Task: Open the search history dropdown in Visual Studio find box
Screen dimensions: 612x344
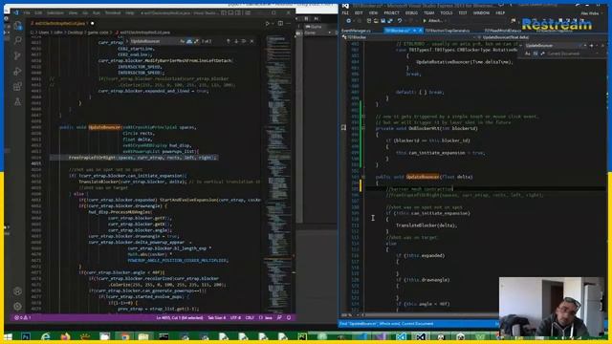Action: (585, 45)
